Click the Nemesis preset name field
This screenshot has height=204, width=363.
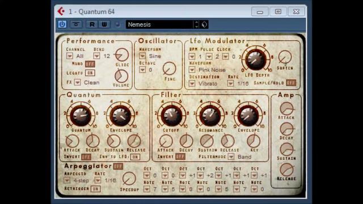[160, 24]
